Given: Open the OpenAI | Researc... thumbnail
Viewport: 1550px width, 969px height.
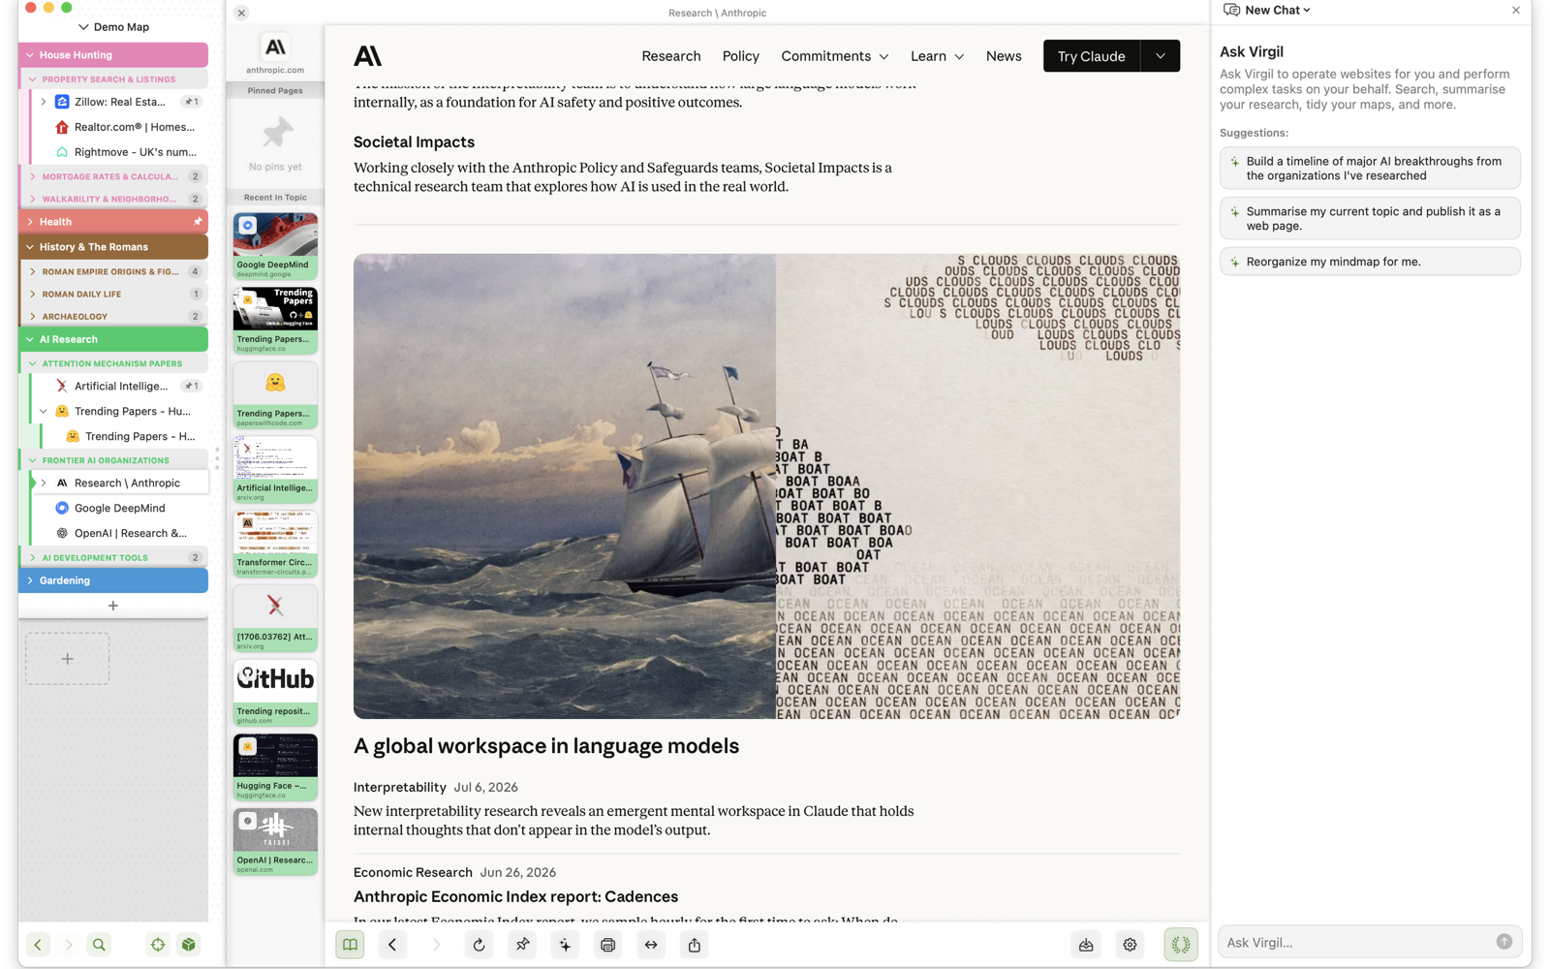Looking at the screenshot, I should (275, 842).
